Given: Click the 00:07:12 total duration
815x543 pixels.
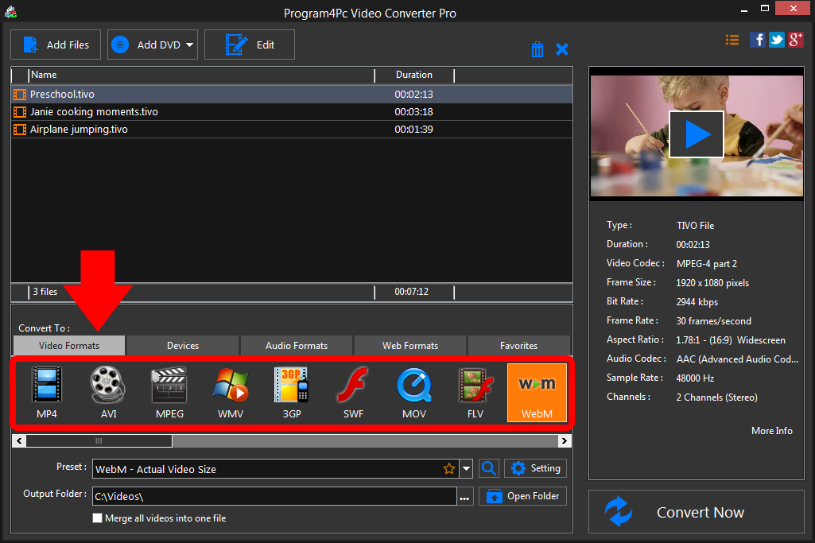Looking at the screenshot, I should tap(412, 292).
